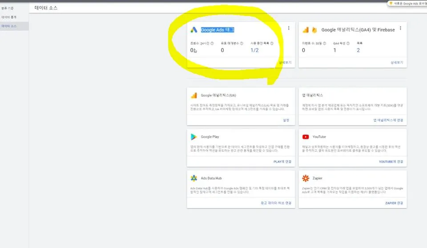Click the Google Analytics GA4 bar-chart icon
Image resolution: width=427 pixels, height=248 pixels.
(306, 30)
